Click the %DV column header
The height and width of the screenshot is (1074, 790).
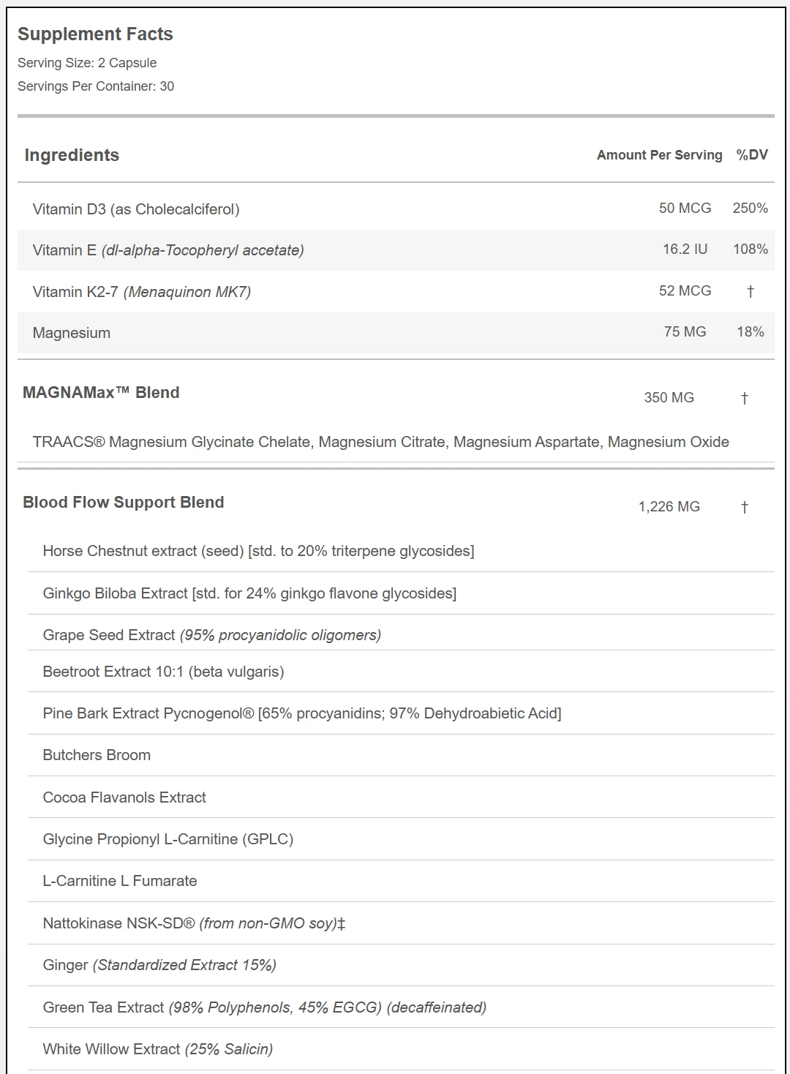click(751, 155)
